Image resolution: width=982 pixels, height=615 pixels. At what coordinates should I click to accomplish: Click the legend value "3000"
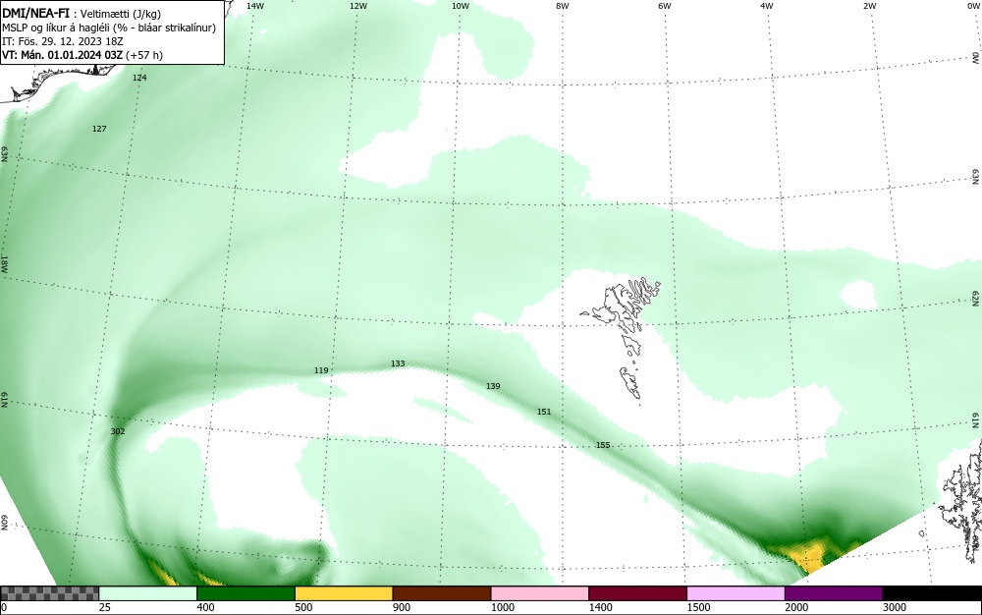895,607
